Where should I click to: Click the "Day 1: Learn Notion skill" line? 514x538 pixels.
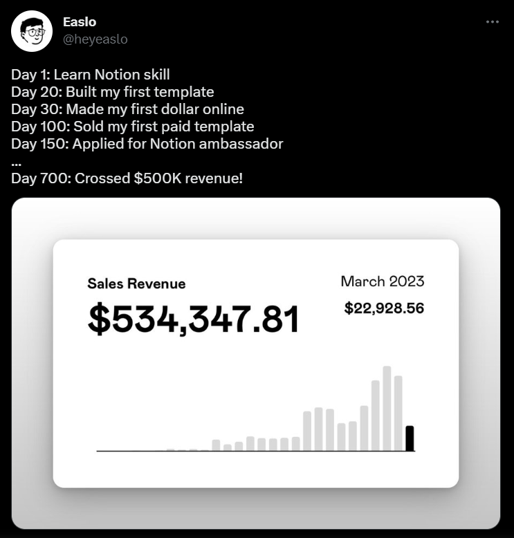[91, 75]
